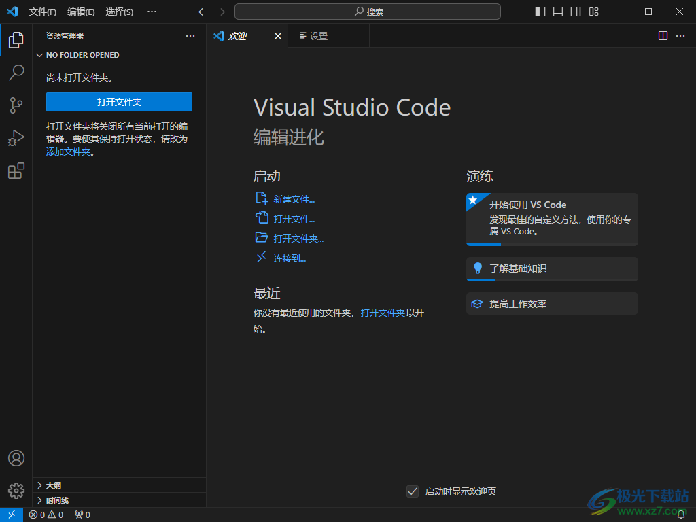Click the 尚未打开文件夹。 message text
The height and width of the screenshot is (522, 696).
(x=80, y=77)
